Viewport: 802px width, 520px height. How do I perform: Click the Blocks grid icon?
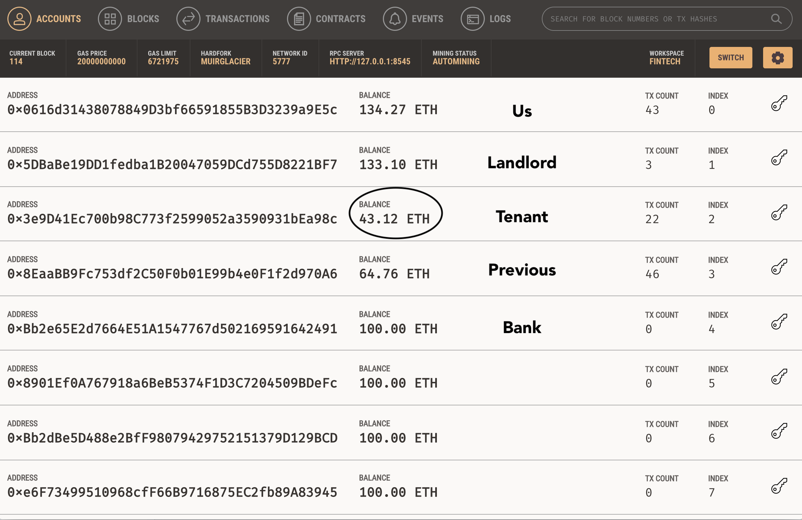(110, 19)
